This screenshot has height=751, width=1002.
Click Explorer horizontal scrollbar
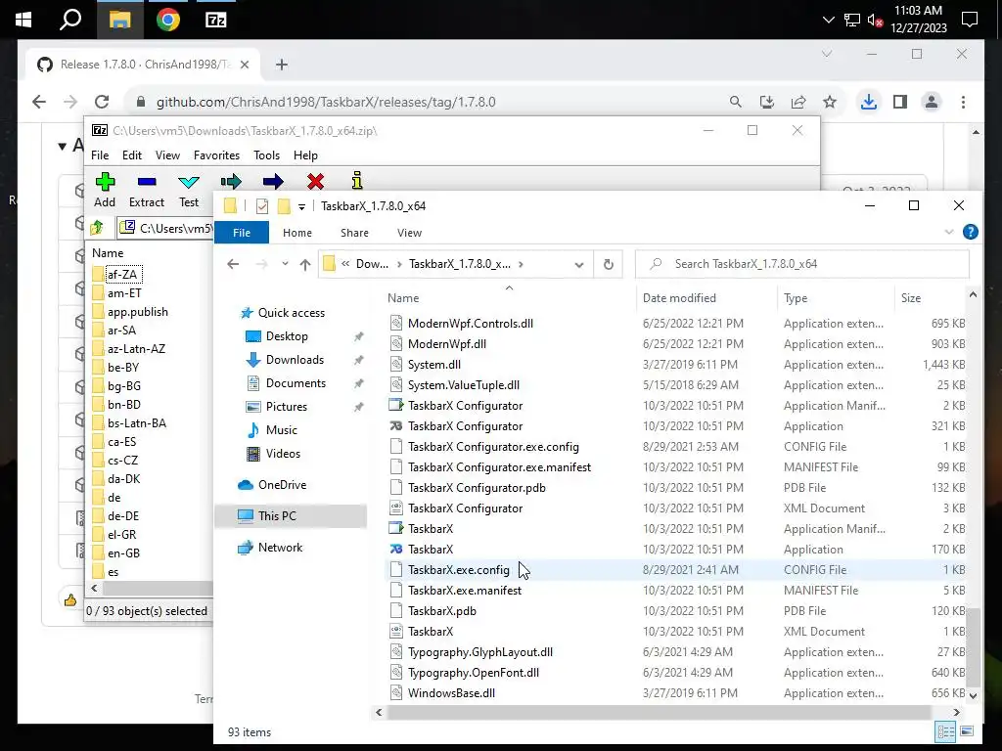click(659, 712)
